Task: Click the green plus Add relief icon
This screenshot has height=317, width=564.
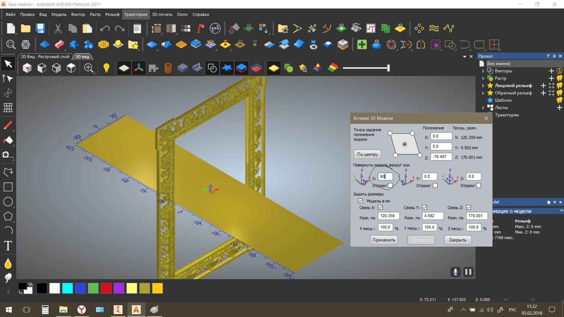Action: (362, 45)
